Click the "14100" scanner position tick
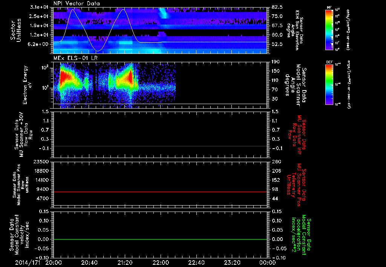The height and width of the screenshot is (267, 386). click(x=41, y=180)
